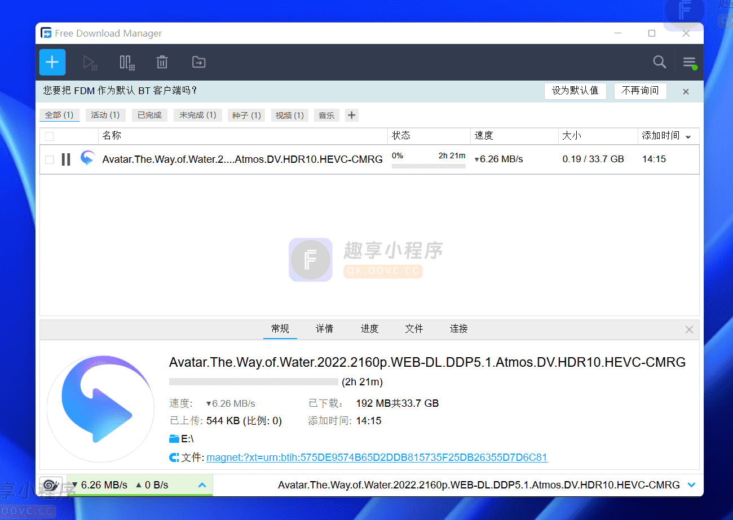The width and height of the screenshot is (733, 520).
Task: Filter by 视频 (1) tag
Action: (290, 115)
